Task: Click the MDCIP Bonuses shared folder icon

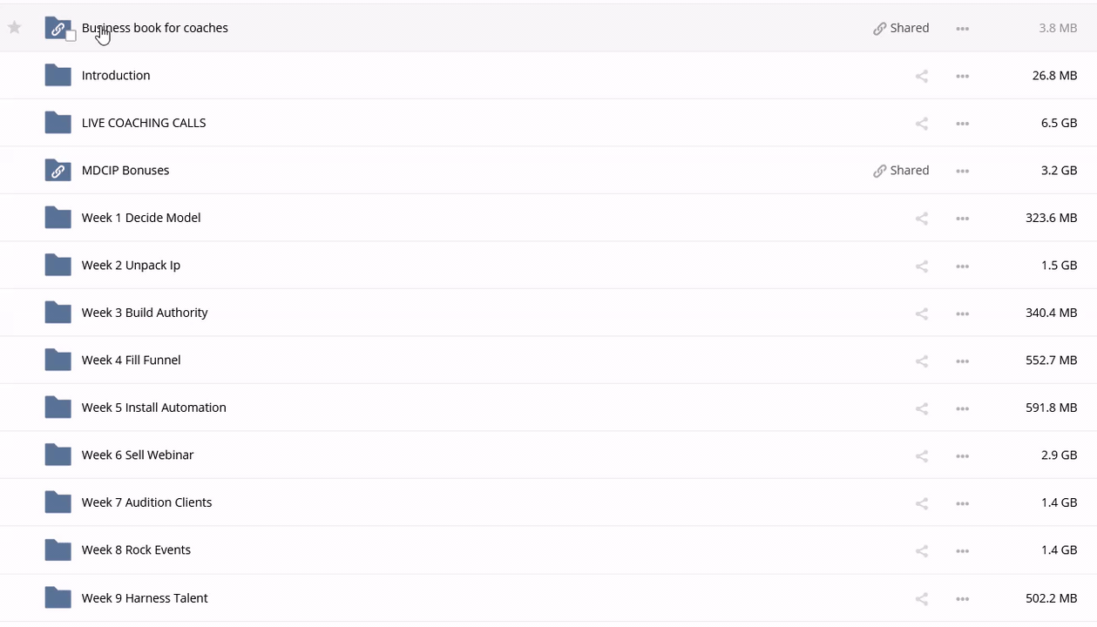Action: 58,171
